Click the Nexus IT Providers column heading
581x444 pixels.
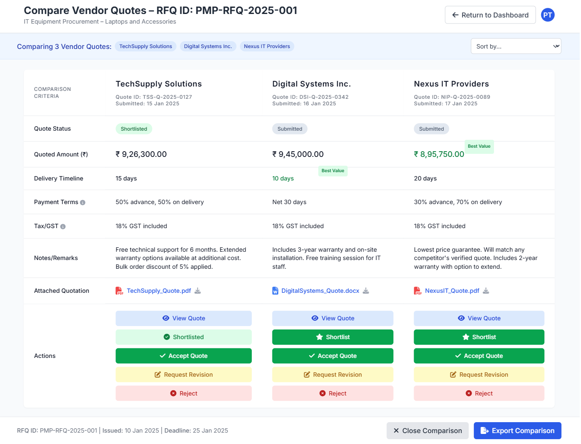452,84
